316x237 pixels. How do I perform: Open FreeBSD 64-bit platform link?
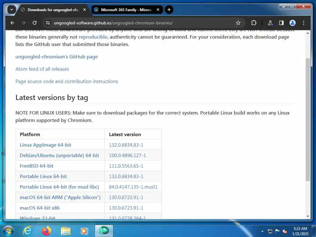click(36, 166)
